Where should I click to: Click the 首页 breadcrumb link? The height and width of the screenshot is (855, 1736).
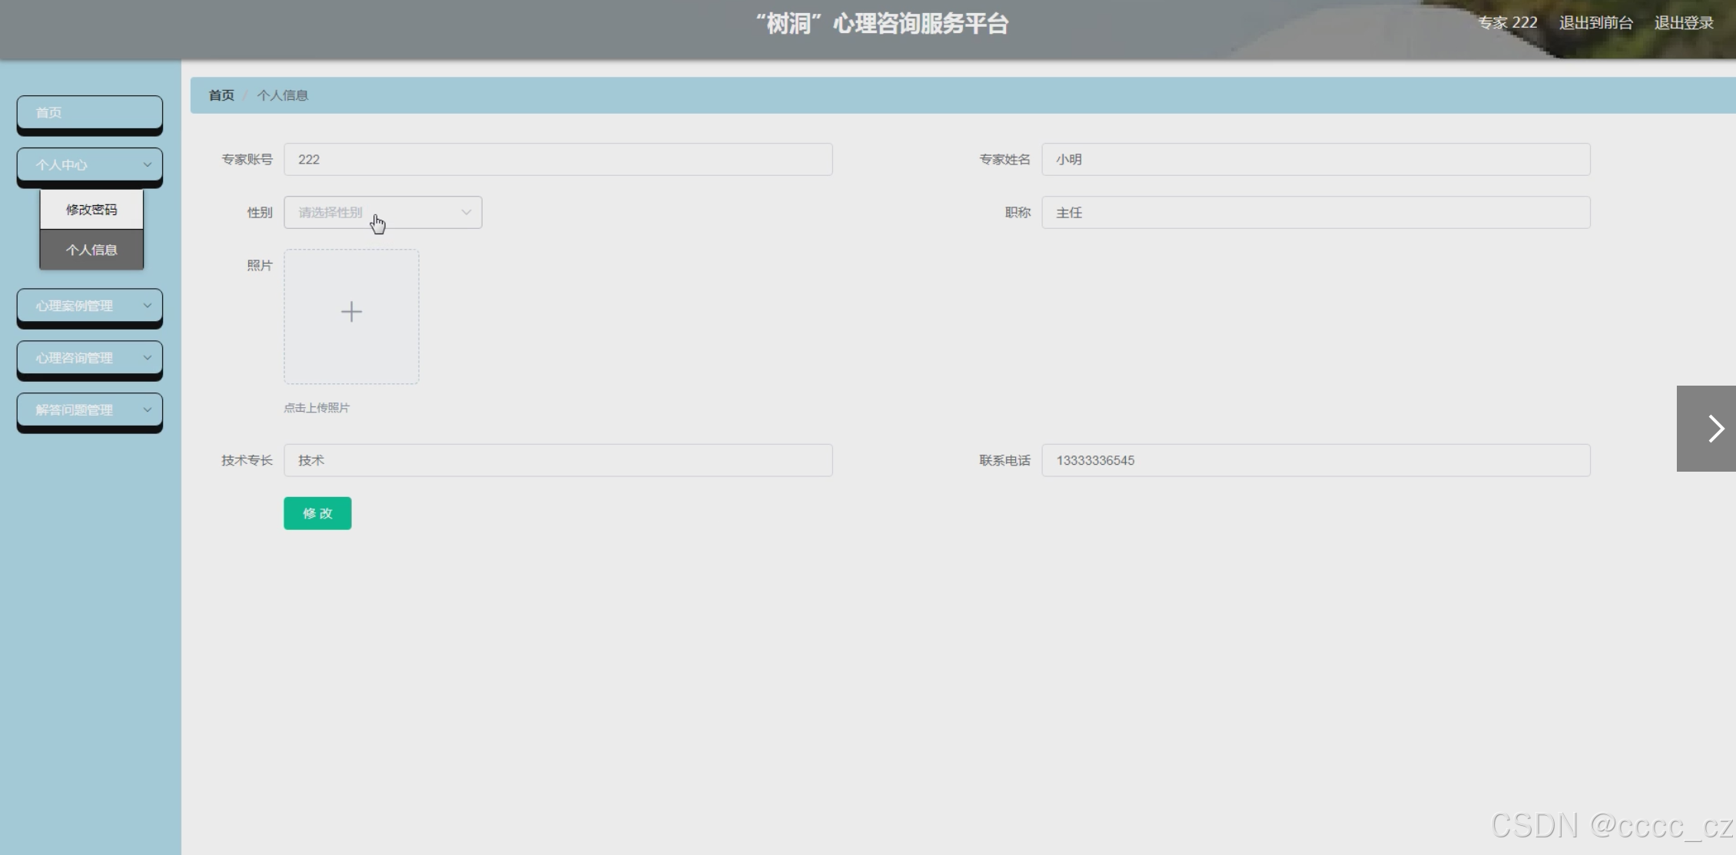(x=221, y=95)
